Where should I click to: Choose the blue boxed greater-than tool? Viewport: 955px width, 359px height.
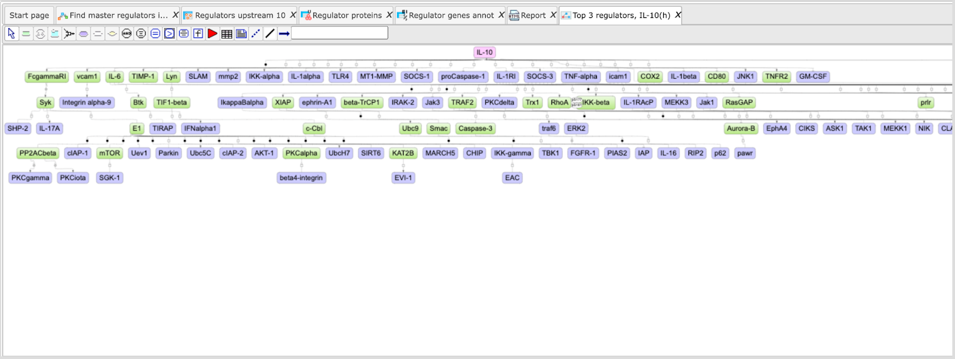[170, 34]
